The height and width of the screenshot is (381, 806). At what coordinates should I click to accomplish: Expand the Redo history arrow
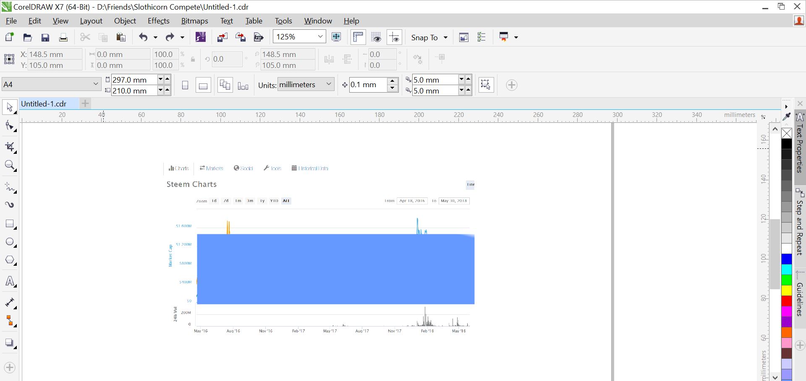coord(182,37)
